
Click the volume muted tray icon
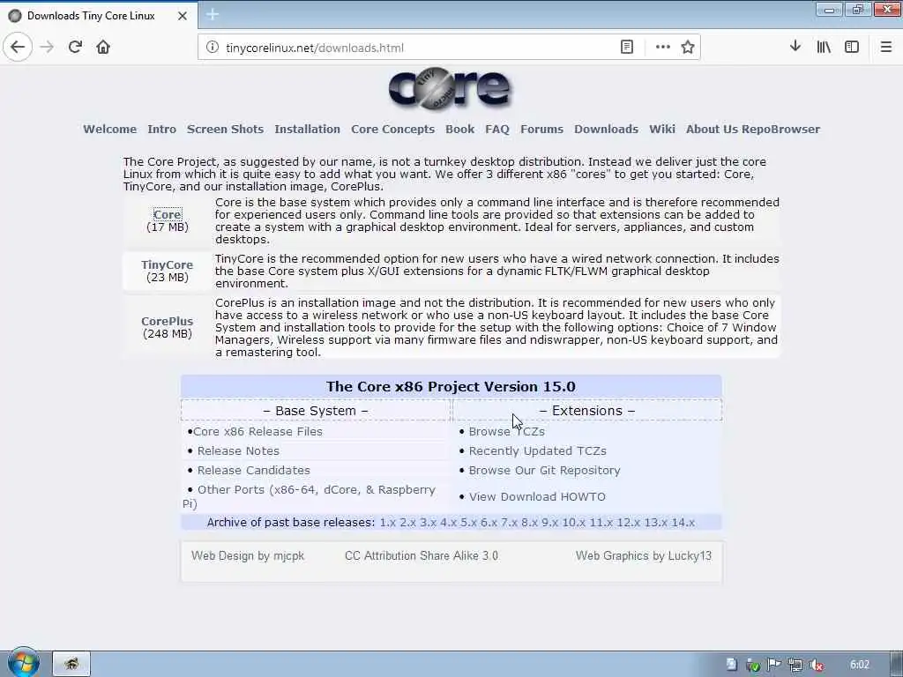[x=816, y=665]
